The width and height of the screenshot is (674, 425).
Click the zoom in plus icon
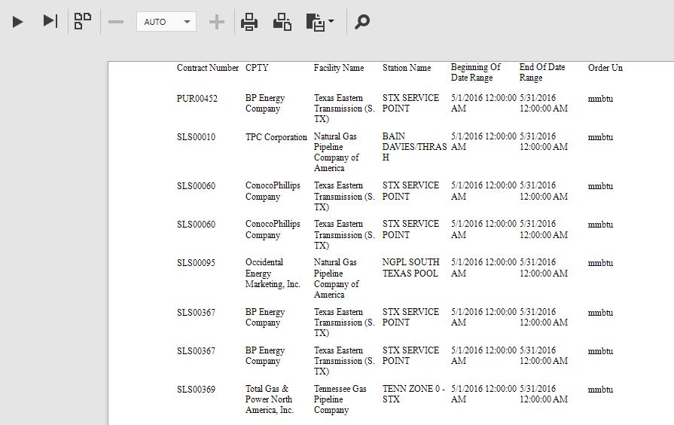click(x=216, y=22)
